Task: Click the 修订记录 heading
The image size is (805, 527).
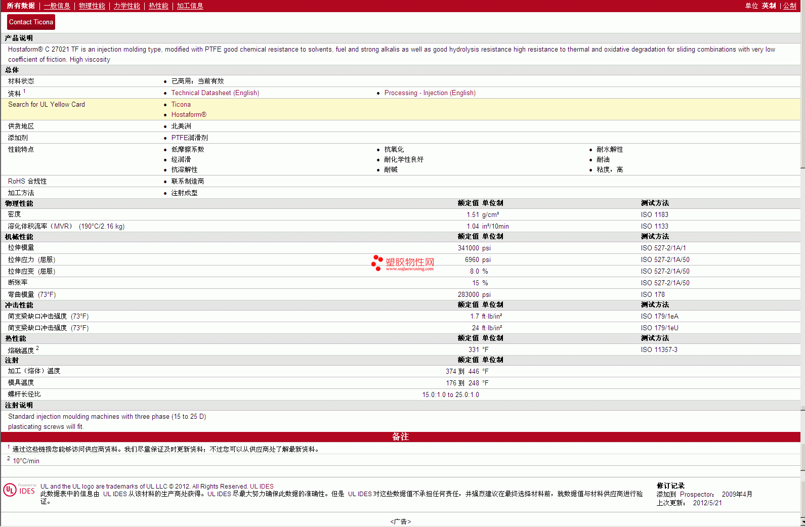Action: point(670,486)
